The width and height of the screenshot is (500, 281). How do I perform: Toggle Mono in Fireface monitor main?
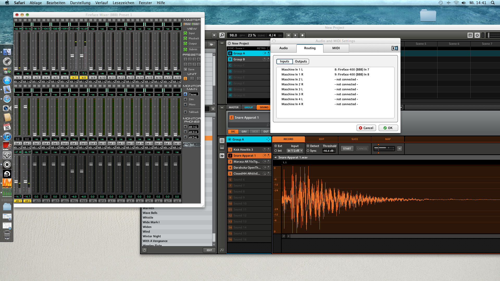tap(185, 105)
